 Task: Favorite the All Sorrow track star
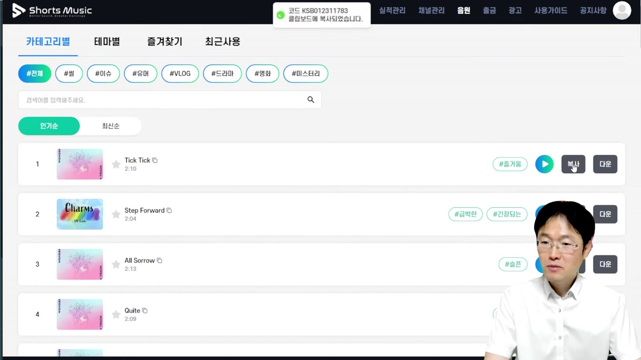[116, 264]
